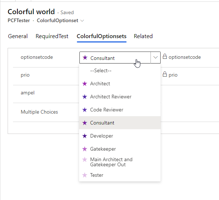
Task: Click the star icon beside Developer
Action: 85,136
